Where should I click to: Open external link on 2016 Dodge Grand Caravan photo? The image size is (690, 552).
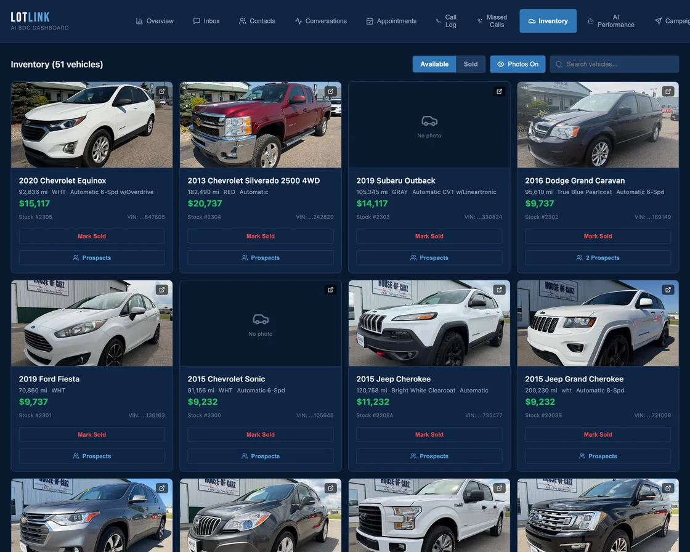[668, 92]
